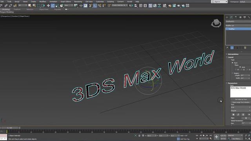Select the Region layout type radio
This screenshot has height=141, width=251.
click(233, 73)
